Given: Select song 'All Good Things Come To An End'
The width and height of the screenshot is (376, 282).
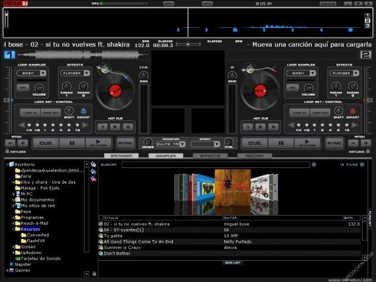Looking at the screenshot, I should click(x=230, y=242).
